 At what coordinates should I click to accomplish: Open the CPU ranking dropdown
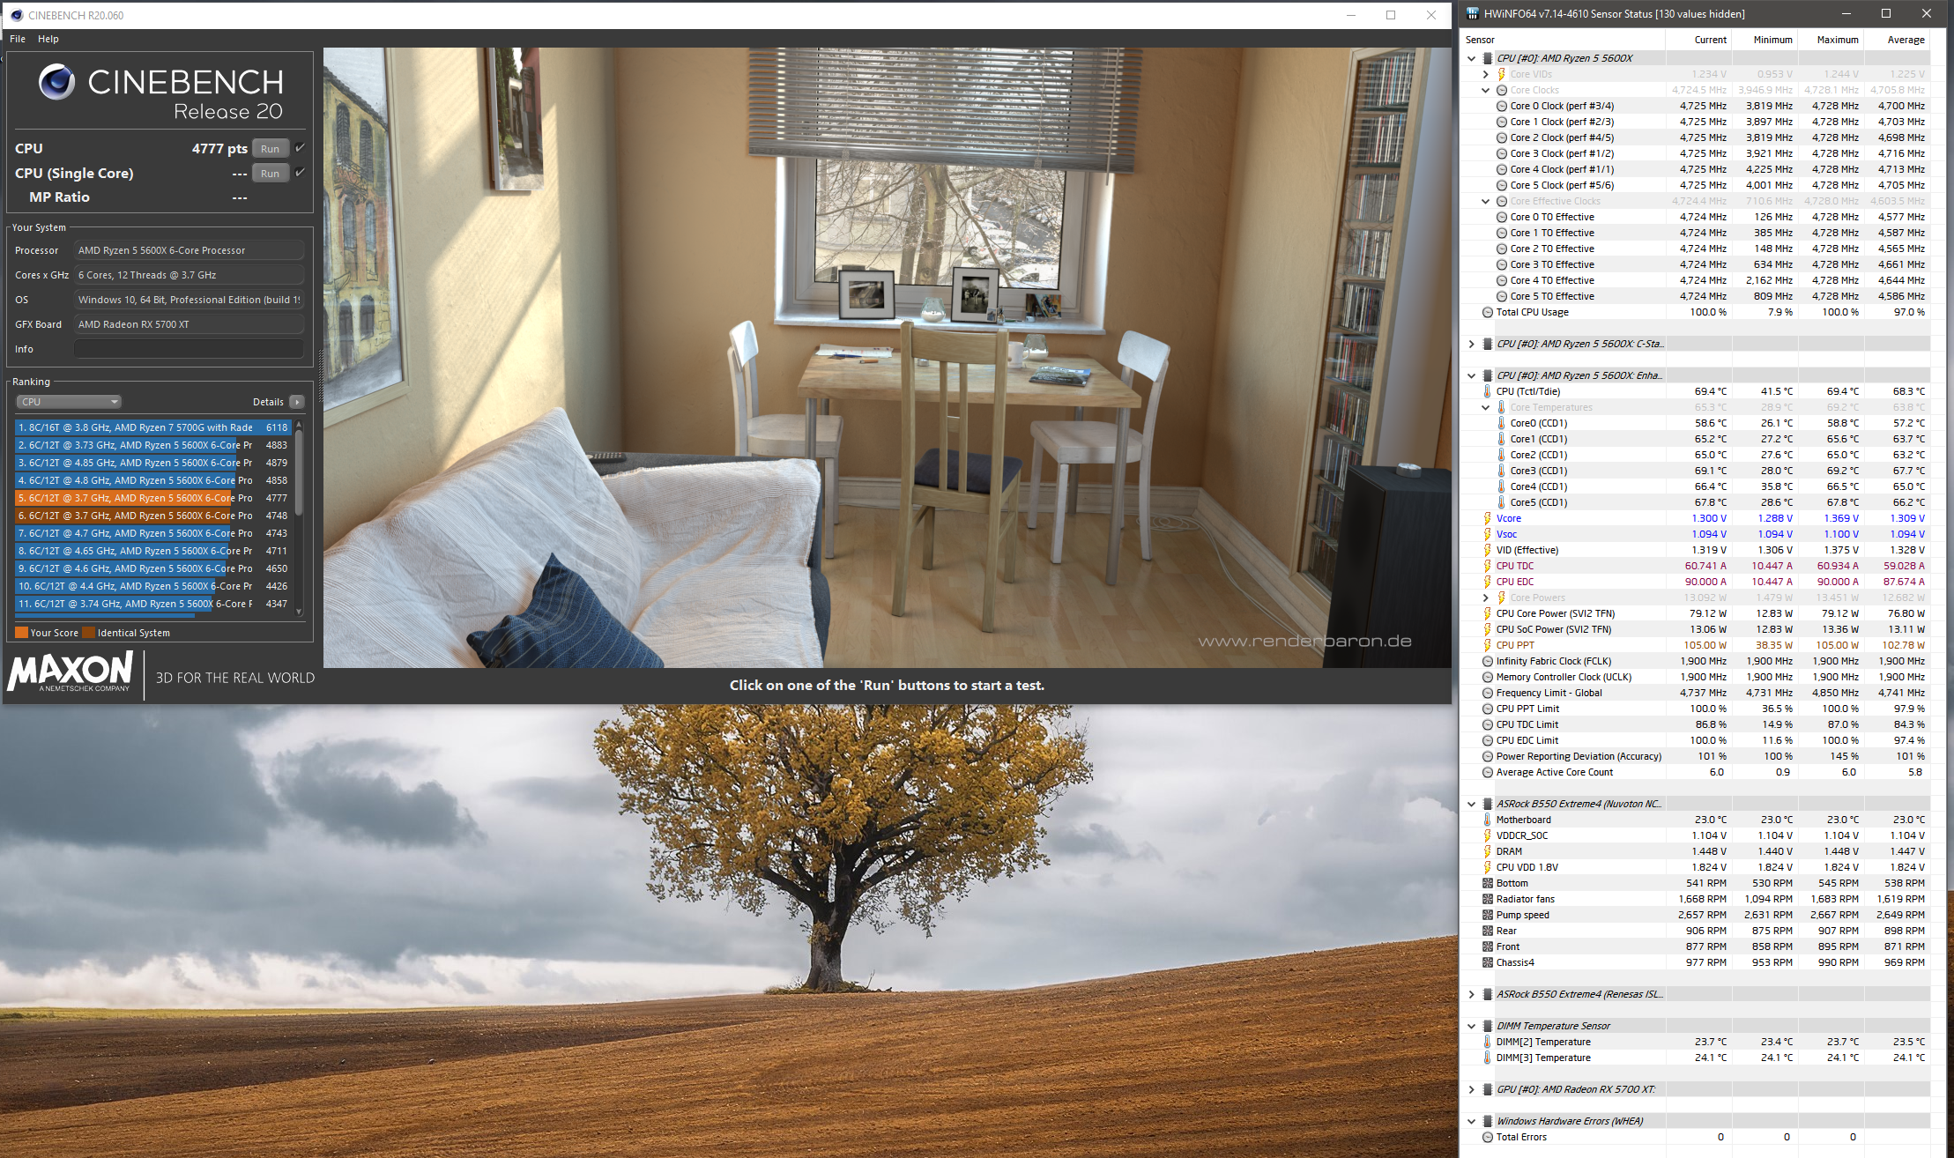point(69,402)
